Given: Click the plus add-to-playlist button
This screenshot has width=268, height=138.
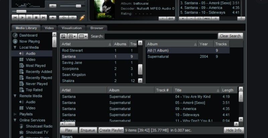Looking at the screenshot, I should pyautogui.click(x=183, y=18).
